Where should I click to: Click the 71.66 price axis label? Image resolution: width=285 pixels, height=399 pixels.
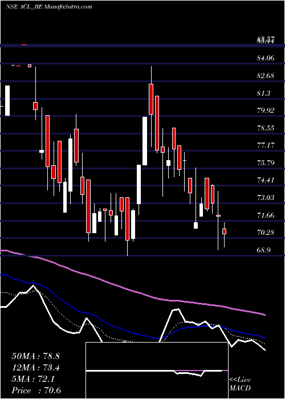tap(266, 215)
